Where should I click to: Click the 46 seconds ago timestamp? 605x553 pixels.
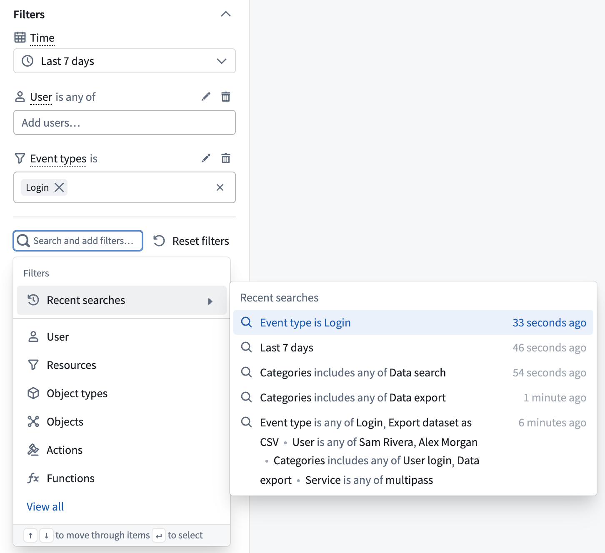click(x=549, y=348)
